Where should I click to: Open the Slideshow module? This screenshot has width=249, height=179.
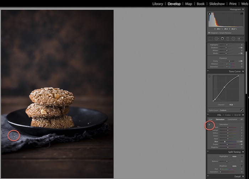217,4
